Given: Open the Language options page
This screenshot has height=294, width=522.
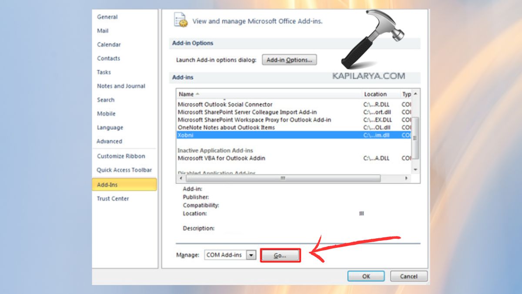Looking at the screenshot, I should [110, 127].
